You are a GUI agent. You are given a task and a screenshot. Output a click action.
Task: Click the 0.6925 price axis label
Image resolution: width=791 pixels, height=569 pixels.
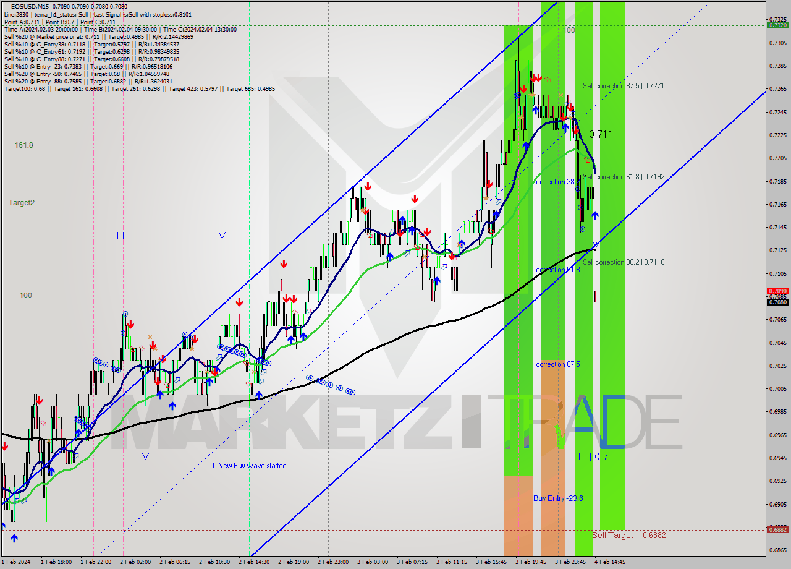[x=777, y=481]
